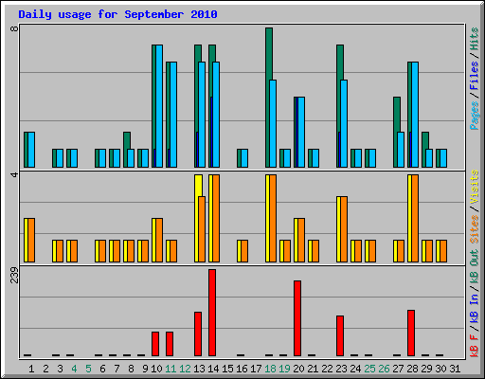Select day "27" on the x-axis
The width and height of the screenshot is (485, 379).
[x=398, y=369]
